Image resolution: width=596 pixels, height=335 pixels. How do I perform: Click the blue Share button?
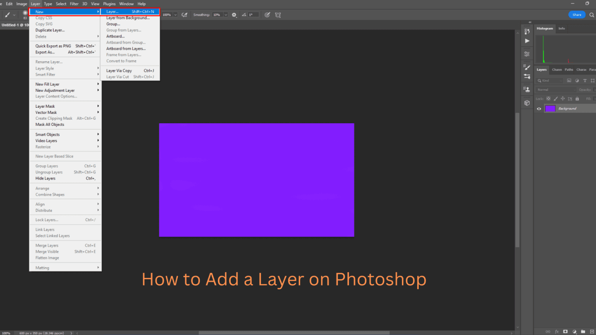coord(577,14)
